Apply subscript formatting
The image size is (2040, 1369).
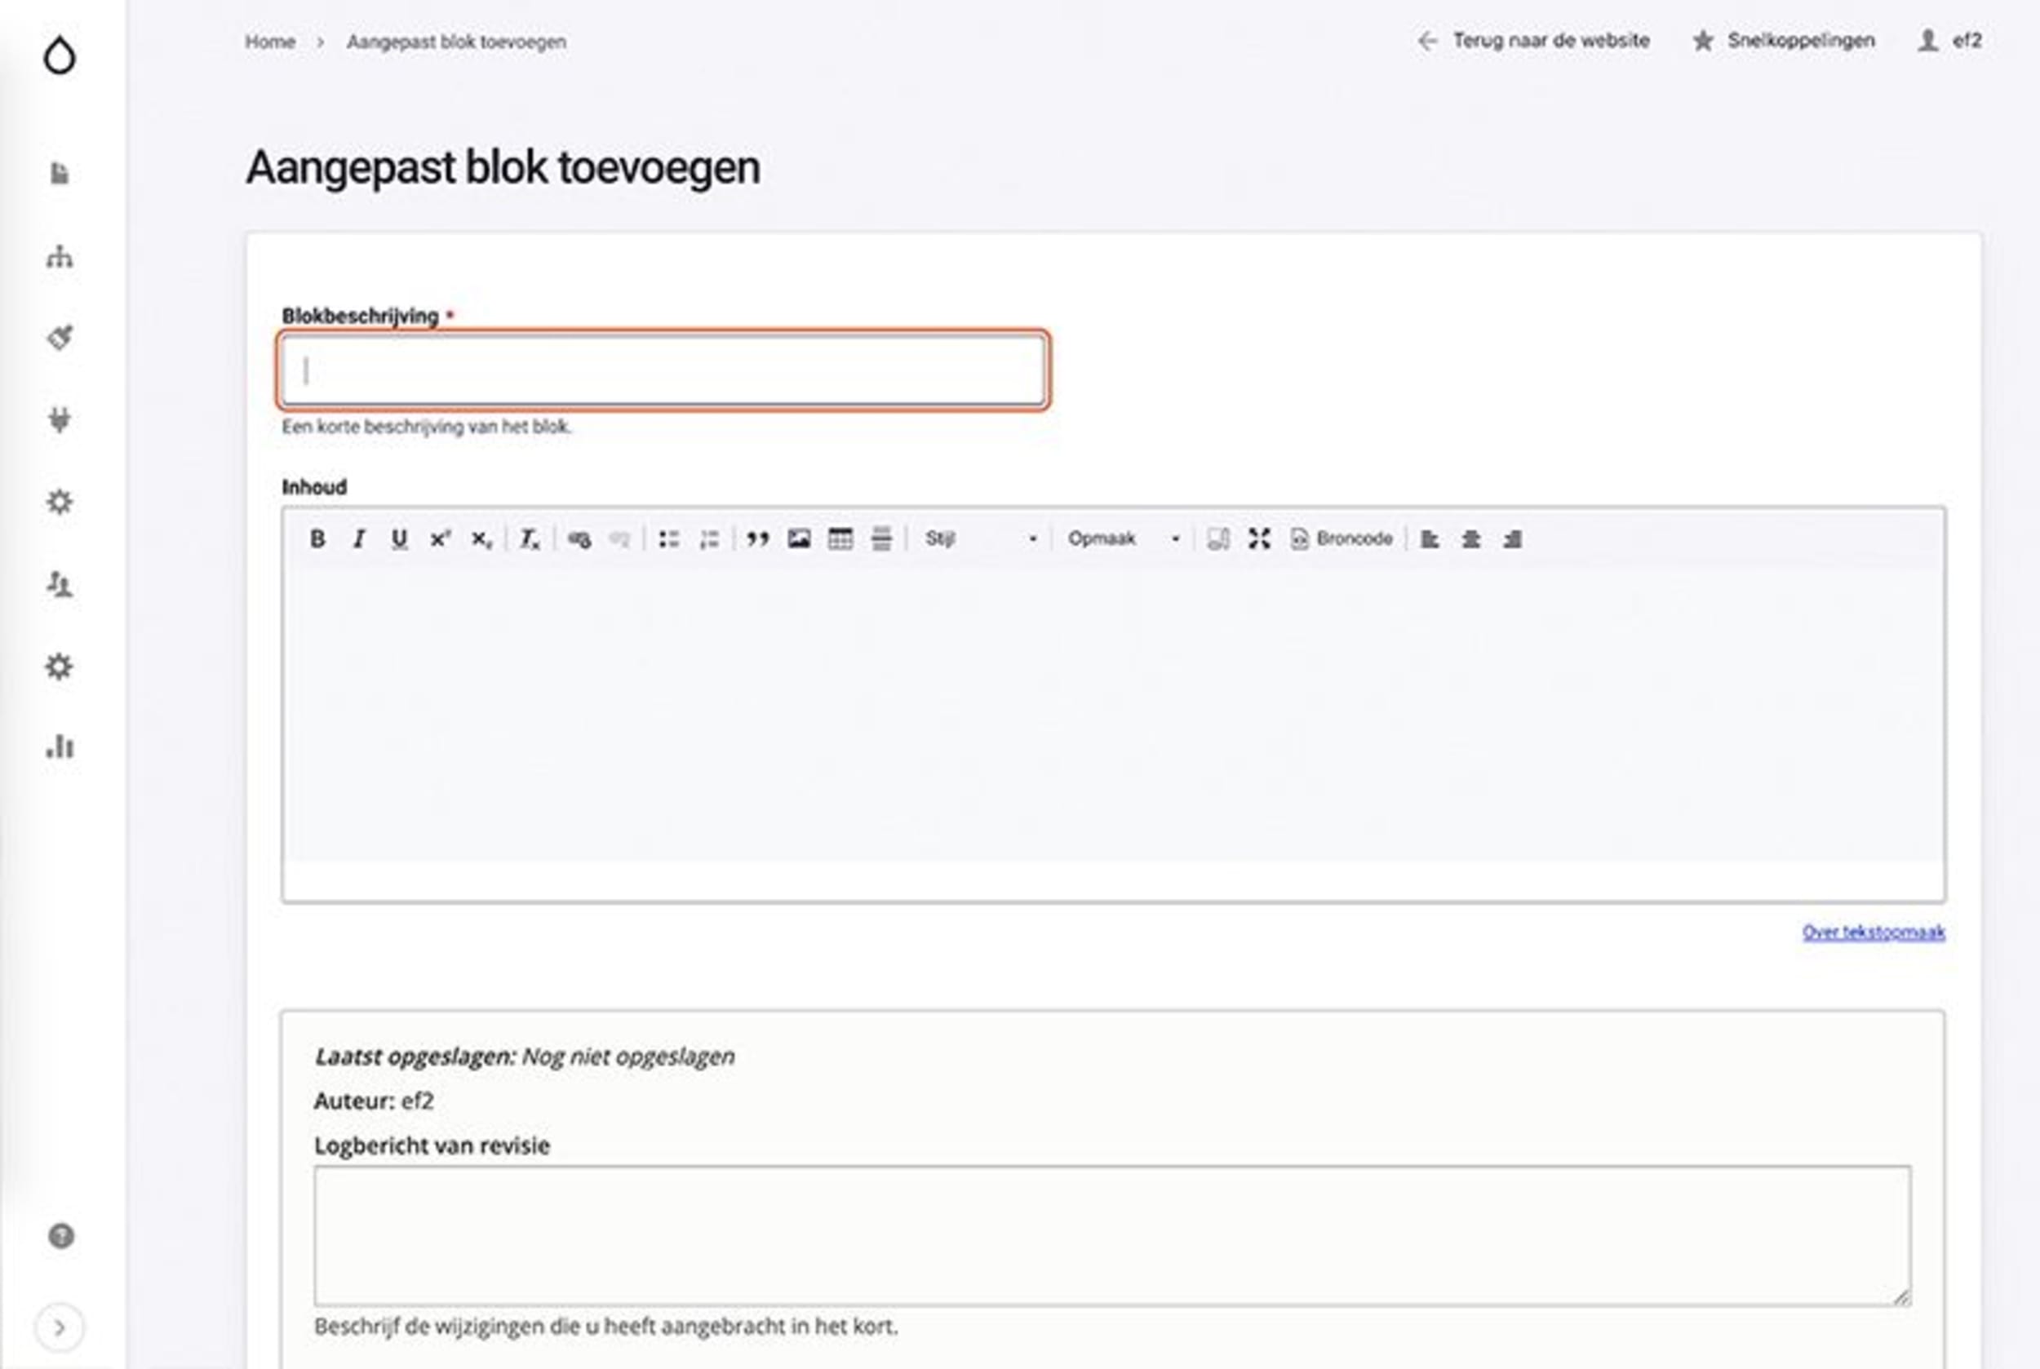pos(481,538)
